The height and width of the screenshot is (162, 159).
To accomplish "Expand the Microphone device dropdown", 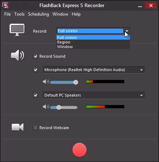I will (x=94, y=70).
